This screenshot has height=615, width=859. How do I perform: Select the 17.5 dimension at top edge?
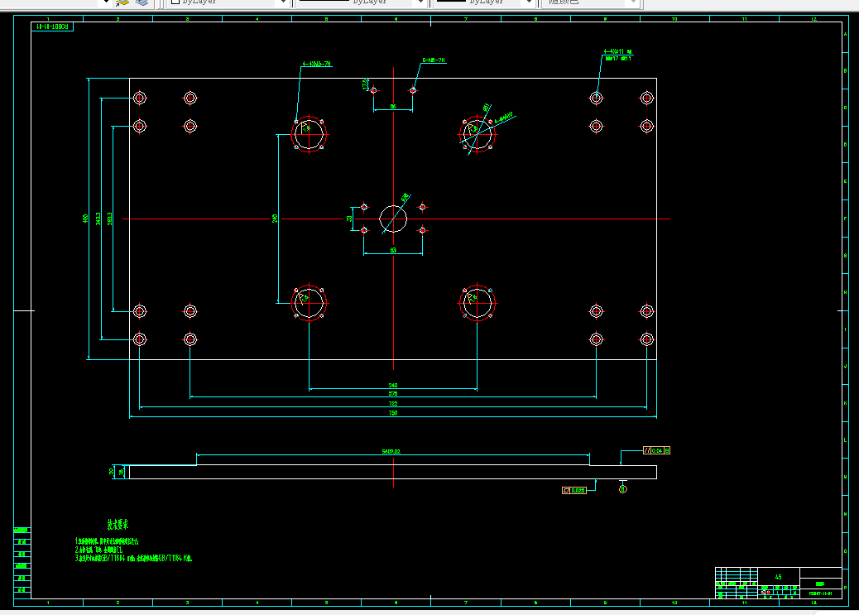point(365,84)
